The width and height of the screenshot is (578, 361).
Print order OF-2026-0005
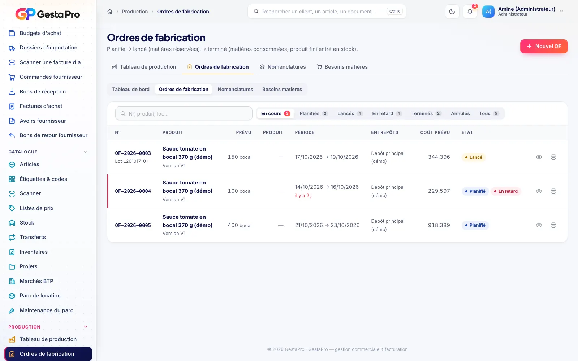[x=553, y=225]
